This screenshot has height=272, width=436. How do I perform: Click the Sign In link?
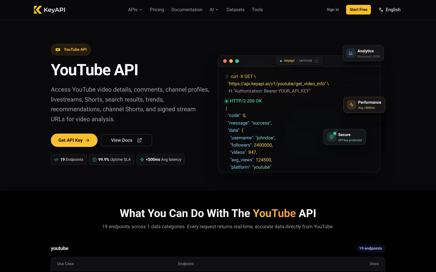333,10
